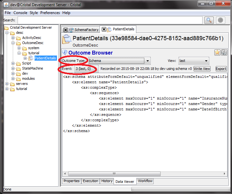The width and height of the screenshot is (232, 194).
Task: Collapse the OutcomeDesc tree node
Action: pyautogui.click(x=13, y=43)
